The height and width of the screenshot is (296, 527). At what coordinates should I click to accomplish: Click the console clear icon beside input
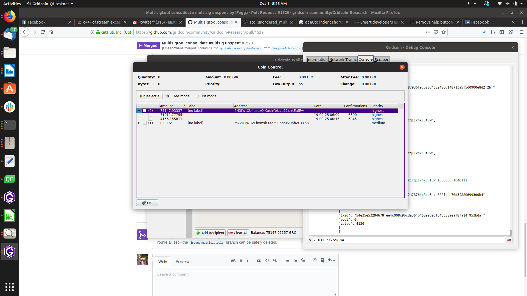[x=509, y=240]
